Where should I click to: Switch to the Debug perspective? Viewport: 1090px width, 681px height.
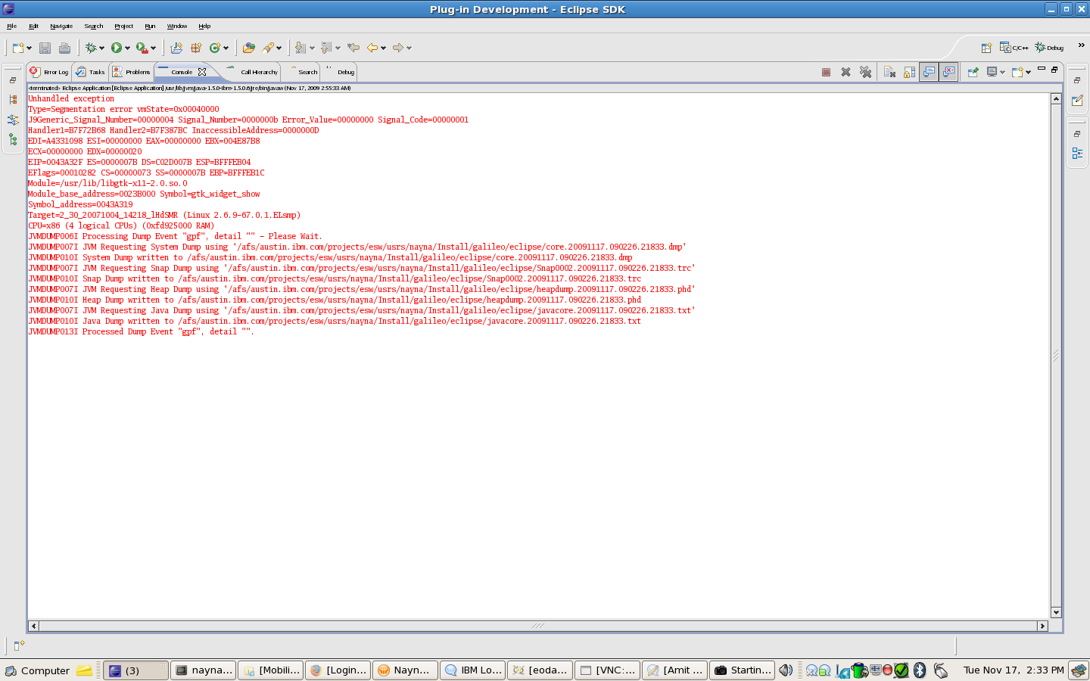click(1049, 48)
